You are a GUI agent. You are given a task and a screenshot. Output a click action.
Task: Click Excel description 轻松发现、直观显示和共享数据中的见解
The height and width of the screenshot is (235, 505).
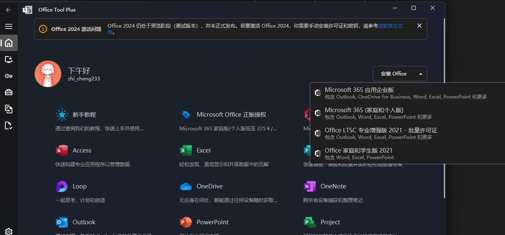pos(224,164)
